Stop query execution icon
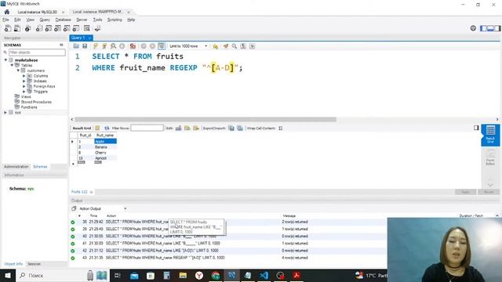This screenshot has height=282, width=502. [122, 46]
